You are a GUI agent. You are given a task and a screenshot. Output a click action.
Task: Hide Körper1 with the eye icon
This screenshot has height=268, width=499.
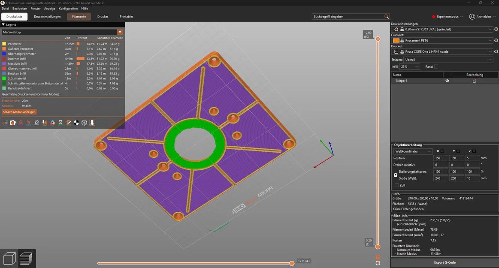tap(447, 81)
